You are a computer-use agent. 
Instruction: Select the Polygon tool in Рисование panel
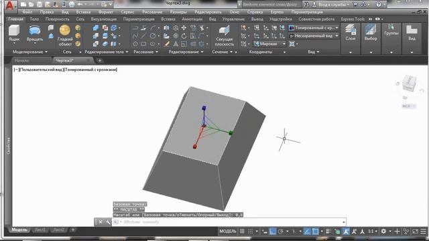click(x=135, y=44)
